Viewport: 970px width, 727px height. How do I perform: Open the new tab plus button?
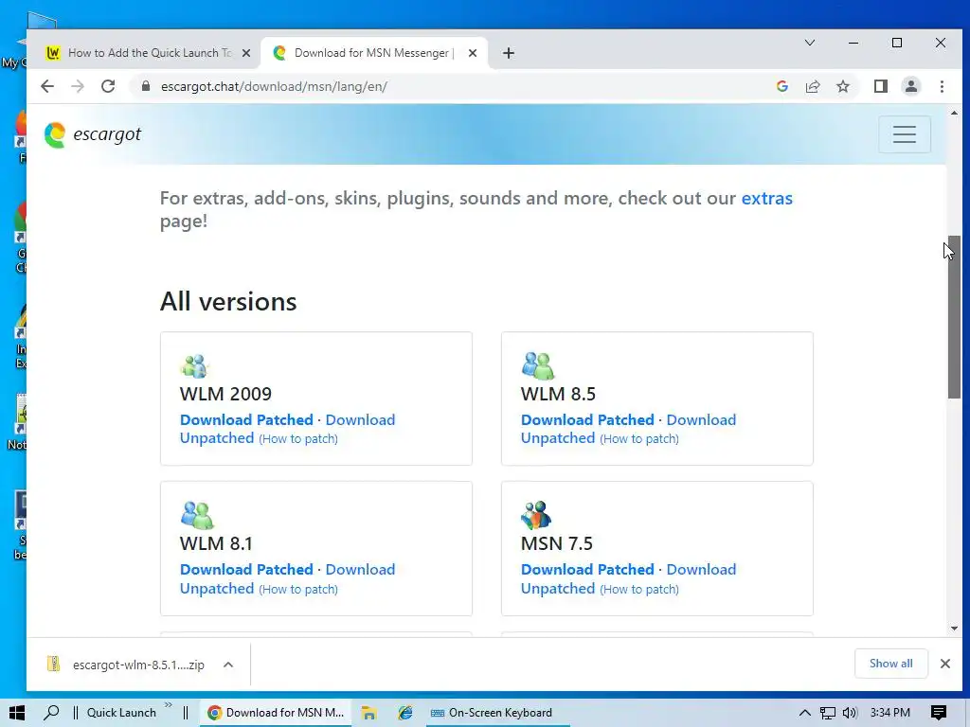pyautogui.click(x=509, y=53)
